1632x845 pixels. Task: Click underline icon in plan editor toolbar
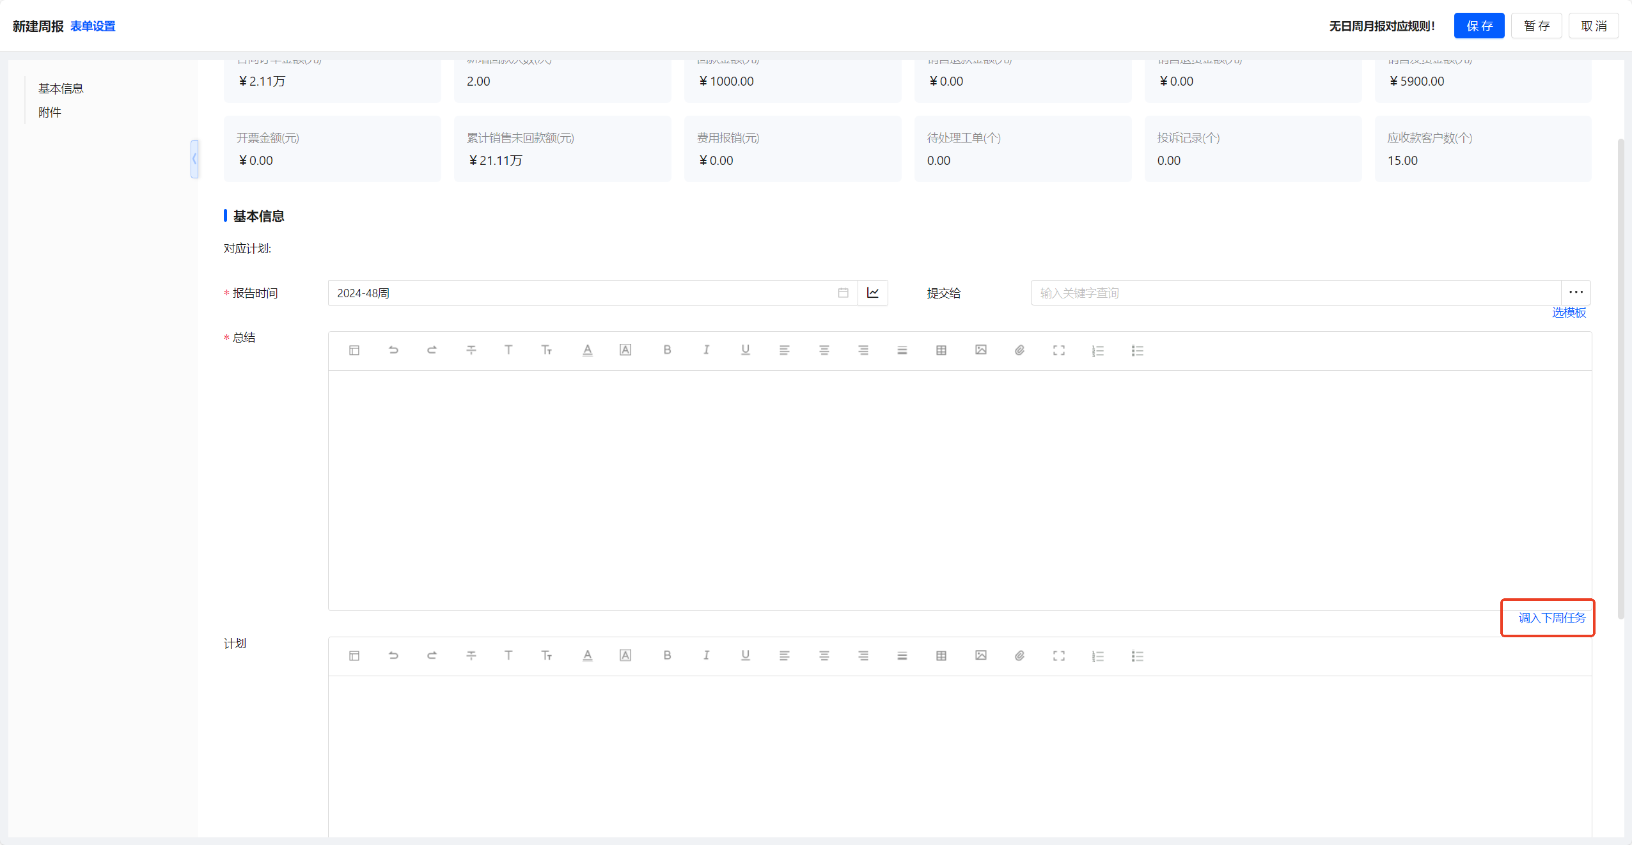[745, 655]
